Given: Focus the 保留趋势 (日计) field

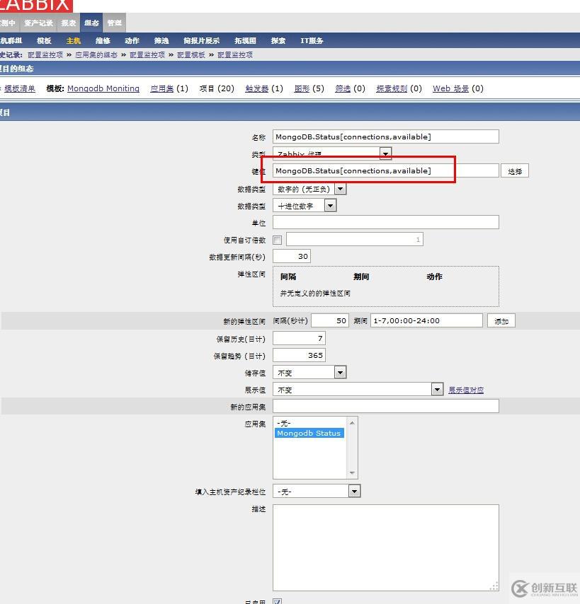Looking at the screenshot, I should click(x=300, y=355).
